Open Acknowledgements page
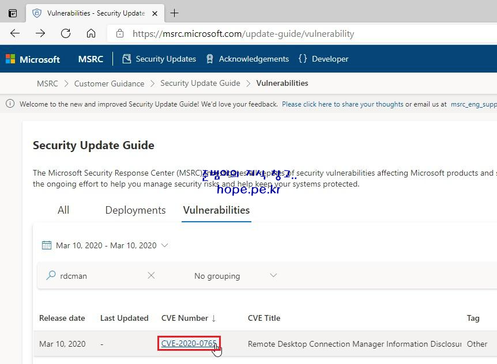Viewport: 497px width, 364px height. (247, 59)
